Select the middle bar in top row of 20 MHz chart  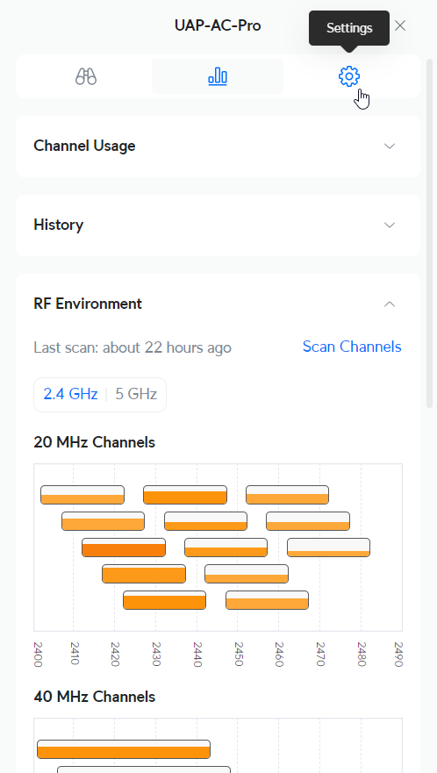(x=185, y=495)
